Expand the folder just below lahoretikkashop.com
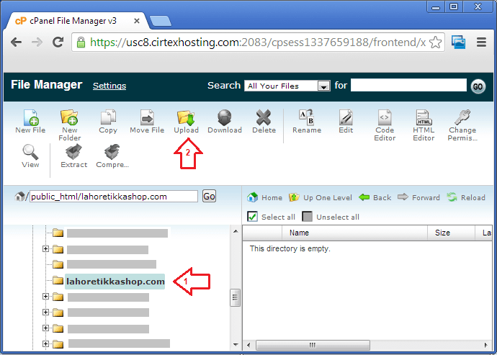497x355 pixels. pos(46,297)
